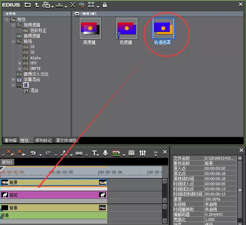Viewport: 246px width, 225px height.
Task: Select the 骆驼 clip on timeline
Action: (x=54, y=195)
